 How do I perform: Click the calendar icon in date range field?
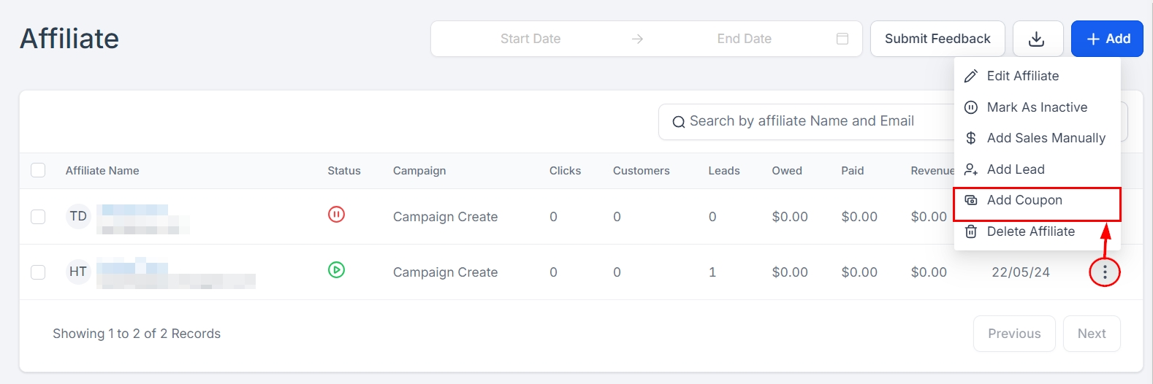coord(842,39)
